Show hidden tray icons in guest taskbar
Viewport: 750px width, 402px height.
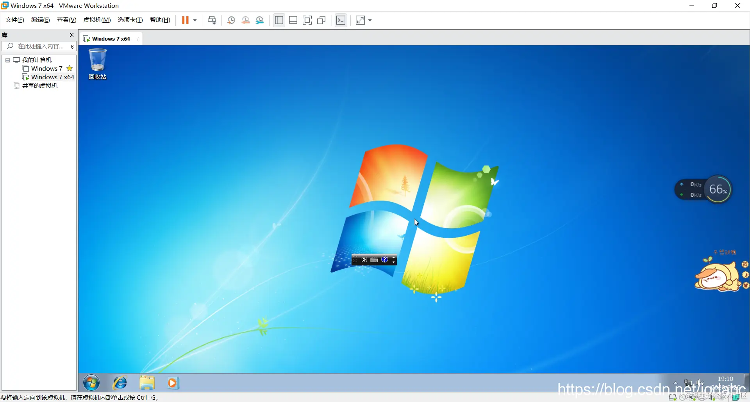coord(675,382)
